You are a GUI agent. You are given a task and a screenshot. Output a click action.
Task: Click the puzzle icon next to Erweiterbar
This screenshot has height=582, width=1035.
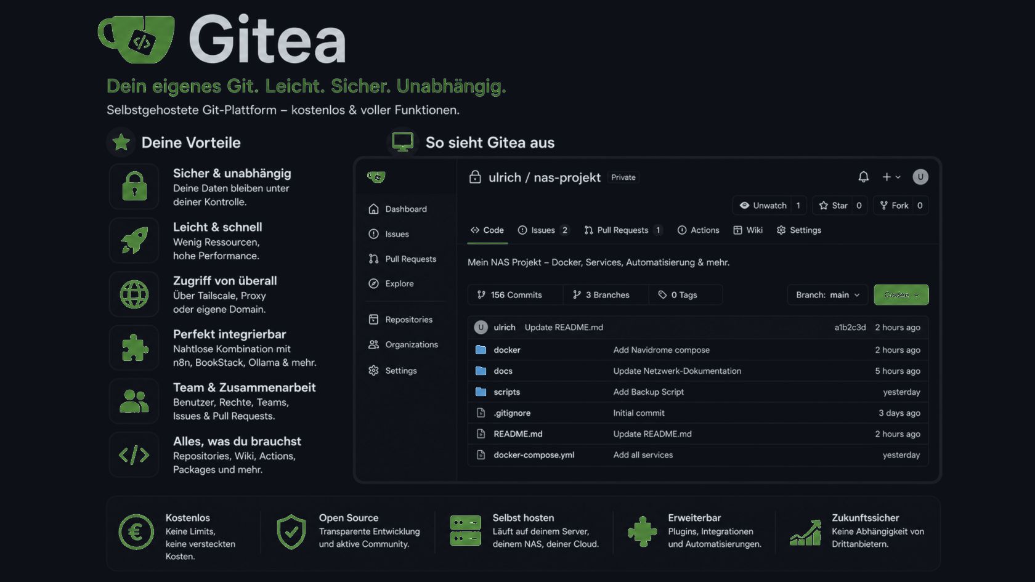point(643,531)
